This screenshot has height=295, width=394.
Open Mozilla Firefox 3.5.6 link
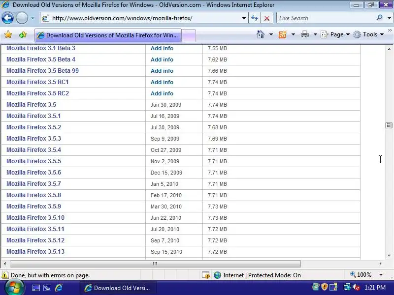click(x=33, y=173)
